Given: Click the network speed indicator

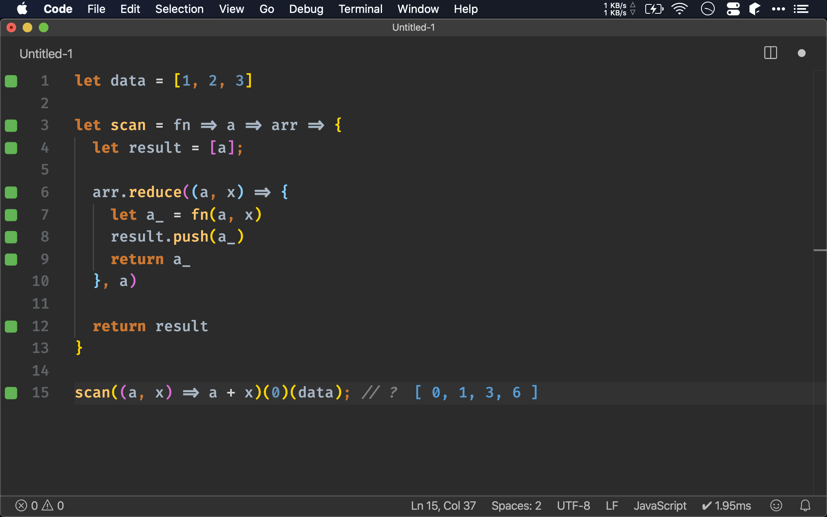Looking at the screenshot, I should (x=619, y=9).
